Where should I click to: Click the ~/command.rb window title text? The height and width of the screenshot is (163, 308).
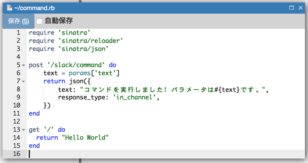(34, 8)
